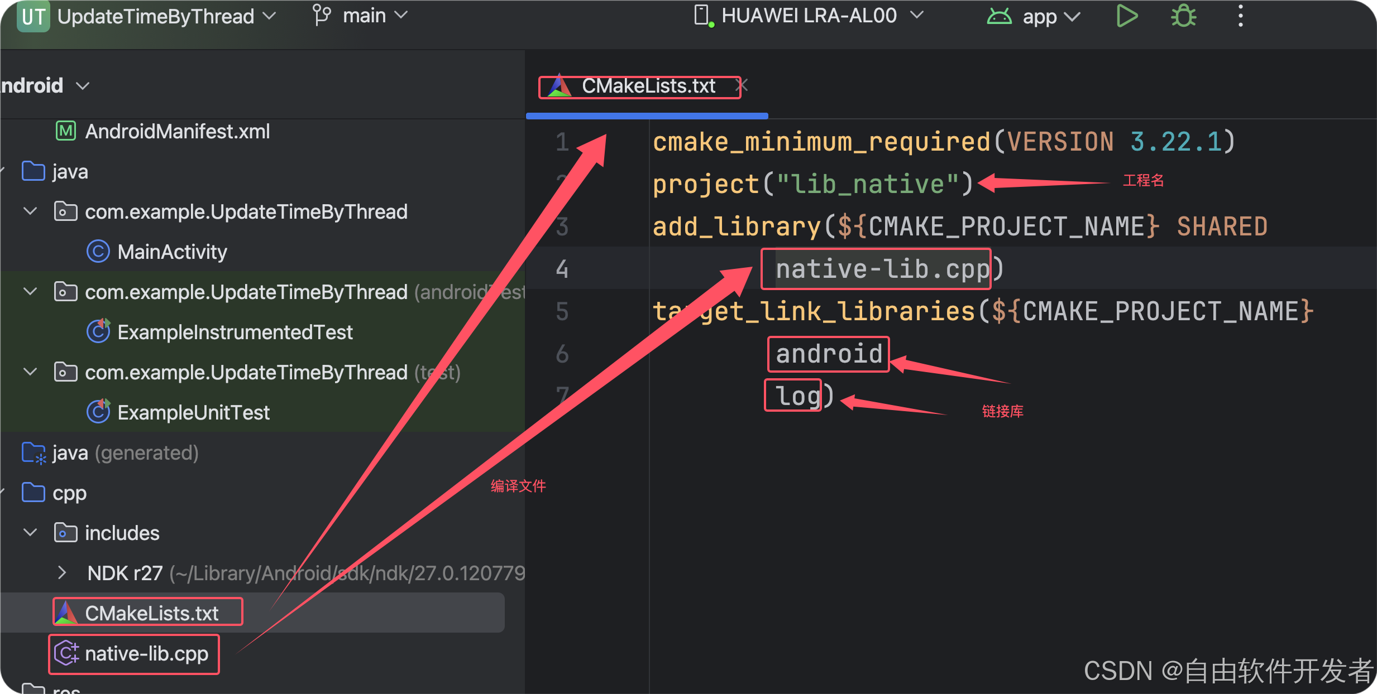This screenshot has height=694, width=1377.
Task: Click the Android robot icon beside app
Action: (999, 16)
